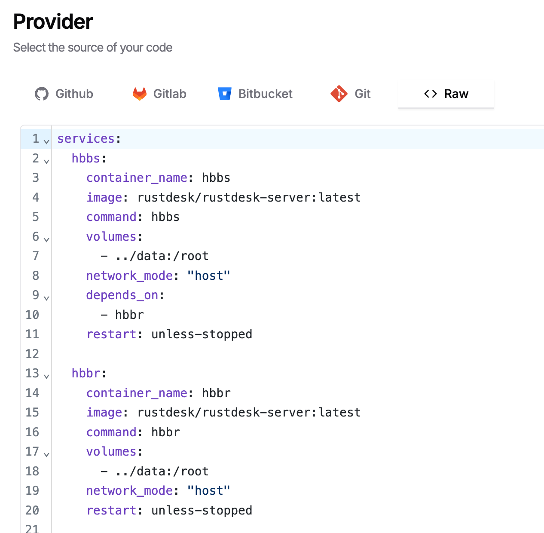This screenshot has width=544, height=533.
Task: Fold the depends_on block at line 9
Action: pos(46,298)
